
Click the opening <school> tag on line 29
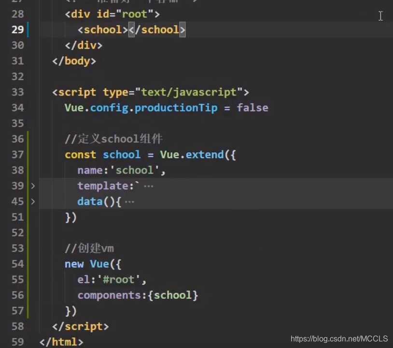pos(103,30)
